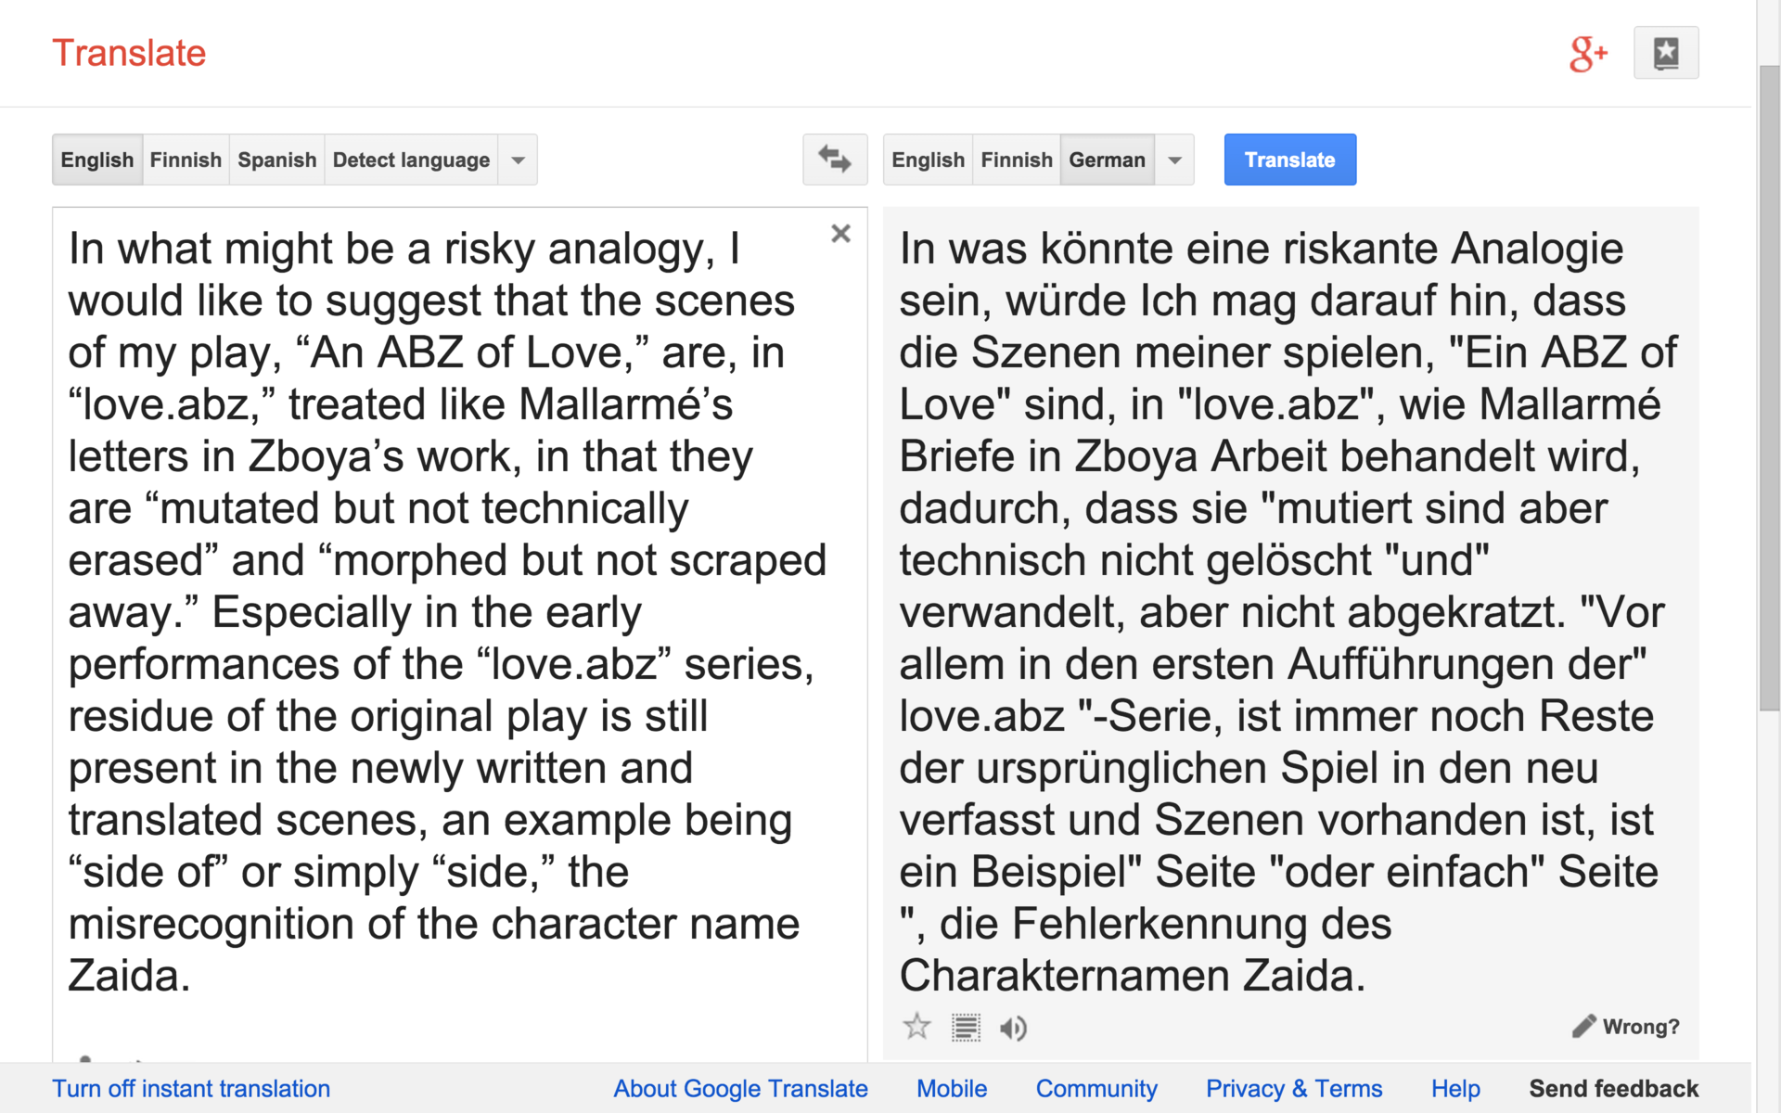This screenshot has width=1781, height=1113.
Task: Open the About Google Translate link
Action: coord(740,1088)
